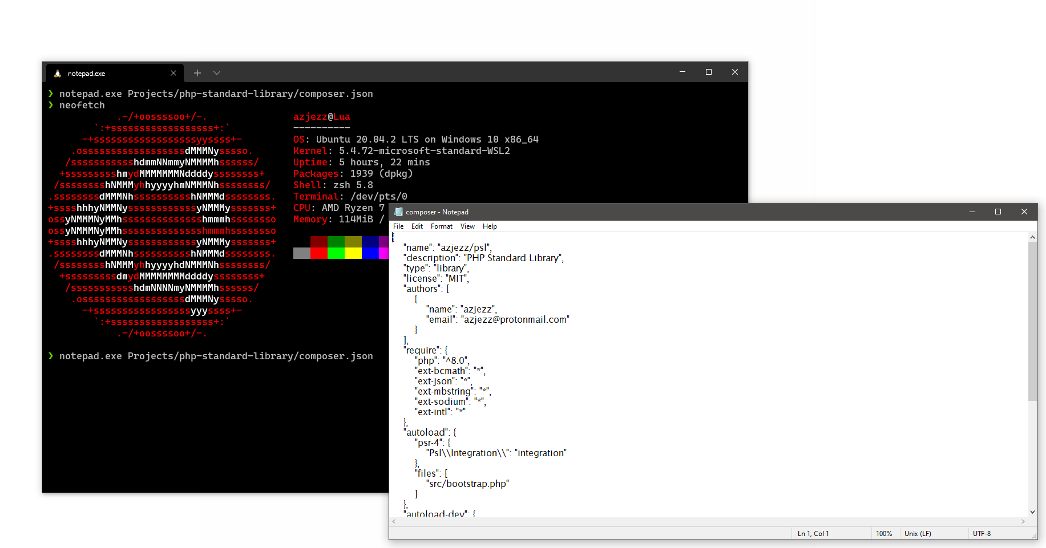Click the bright yellow neofetch color block
Viewport: 1046px width, 548px height.
tap(353, 253)
